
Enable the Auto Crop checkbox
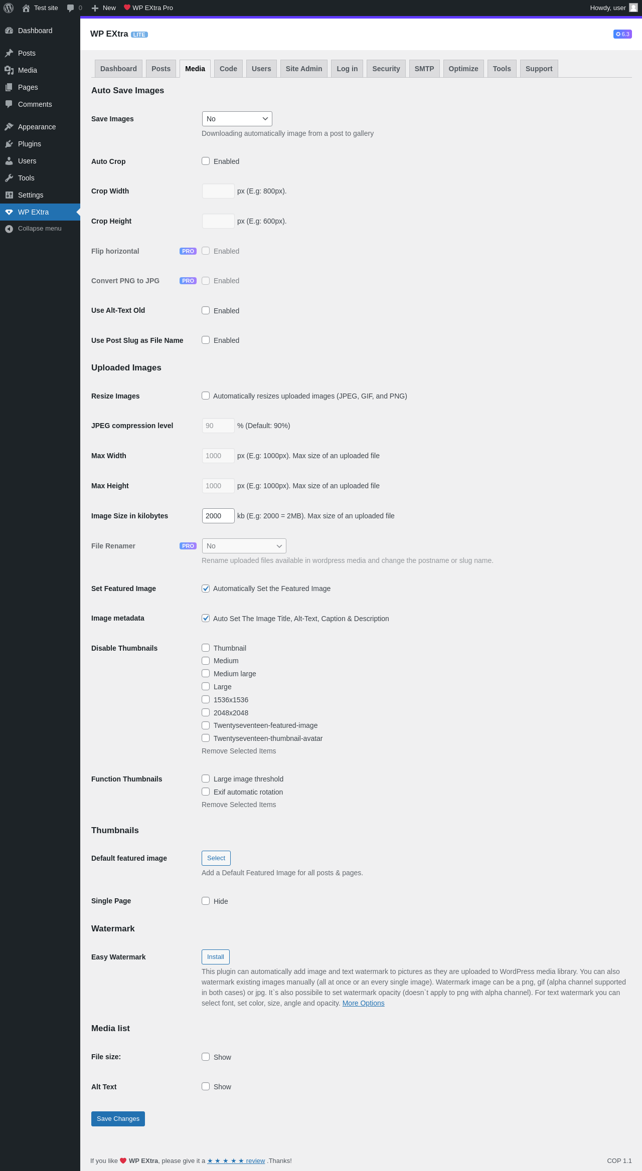206,161
